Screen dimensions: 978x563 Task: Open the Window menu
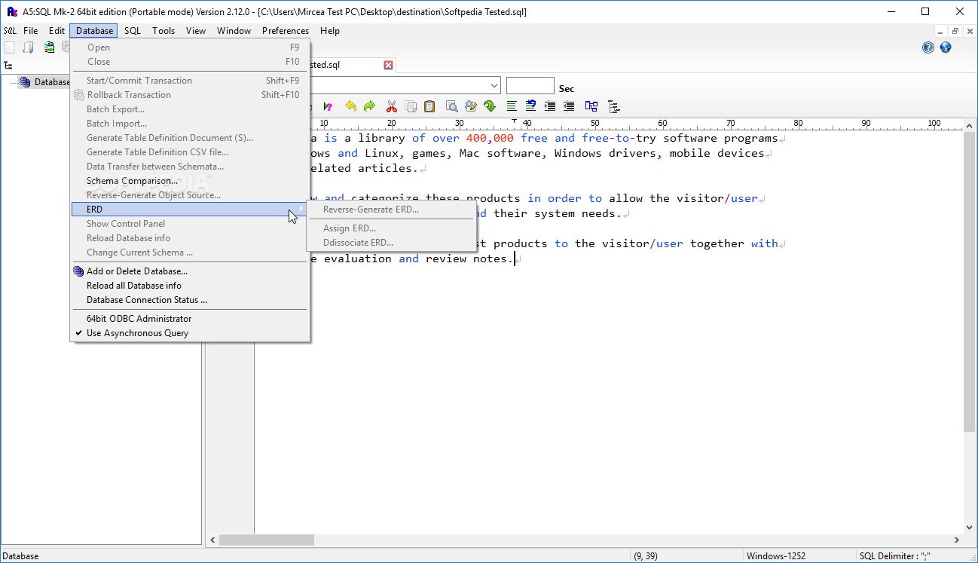pyautogui.click(x=234, y=31)
